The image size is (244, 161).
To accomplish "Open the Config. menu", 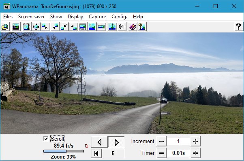I will [119, 17].
